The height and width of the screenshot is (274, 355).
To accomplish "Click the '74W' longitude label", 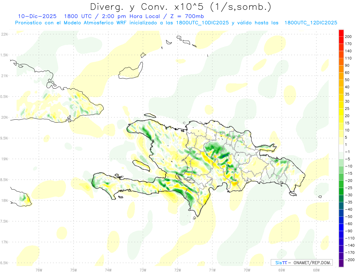I will [x=108, y=270].
